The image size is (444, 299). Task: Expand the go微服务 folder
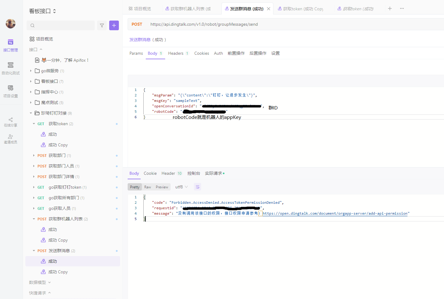(31, 71)
